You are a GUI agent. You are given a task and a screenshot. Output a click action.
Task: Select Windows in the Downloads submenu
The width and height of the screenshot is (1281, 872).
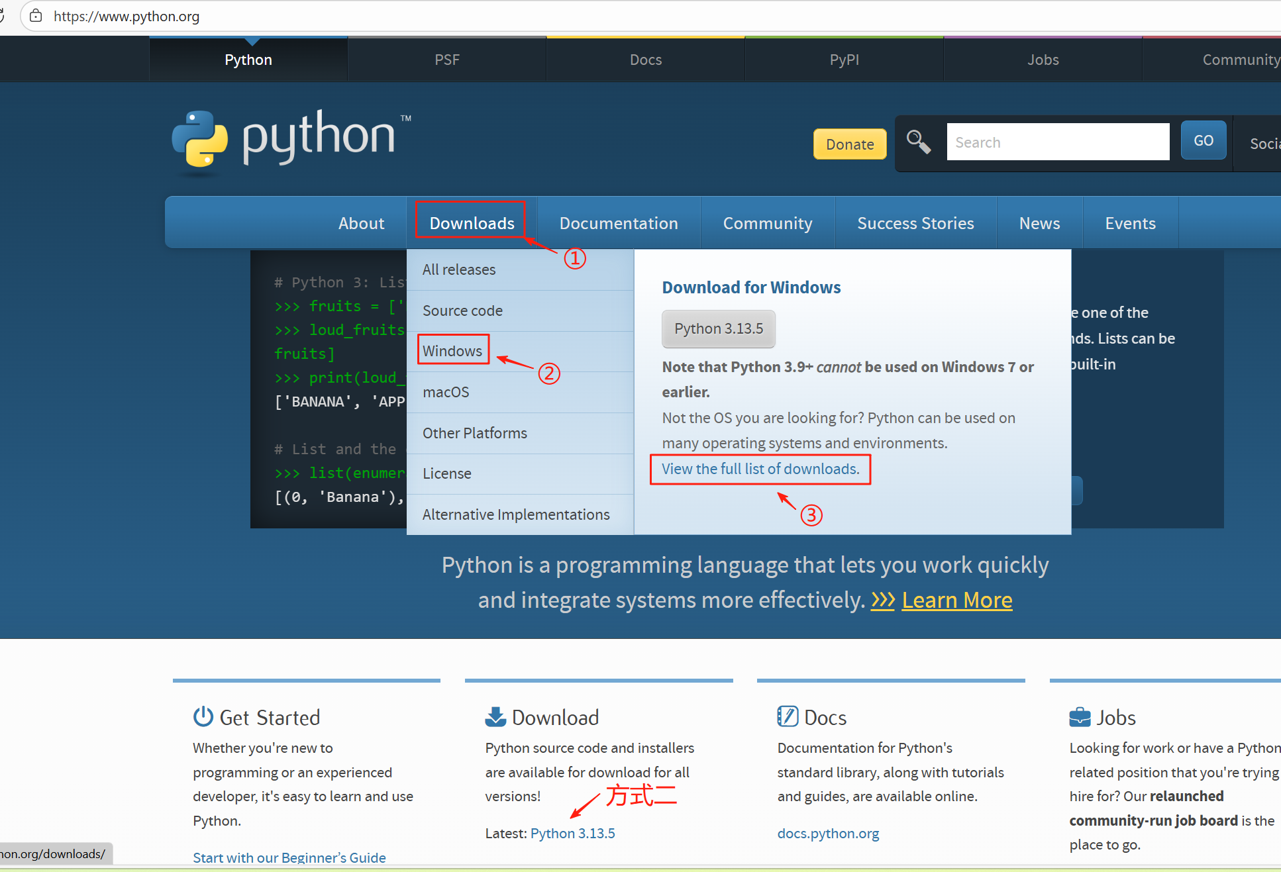[x=452, y=351]
